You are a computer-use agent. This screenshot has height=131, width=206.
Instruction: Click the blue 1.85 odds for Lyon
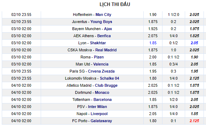tap(153, 43)
